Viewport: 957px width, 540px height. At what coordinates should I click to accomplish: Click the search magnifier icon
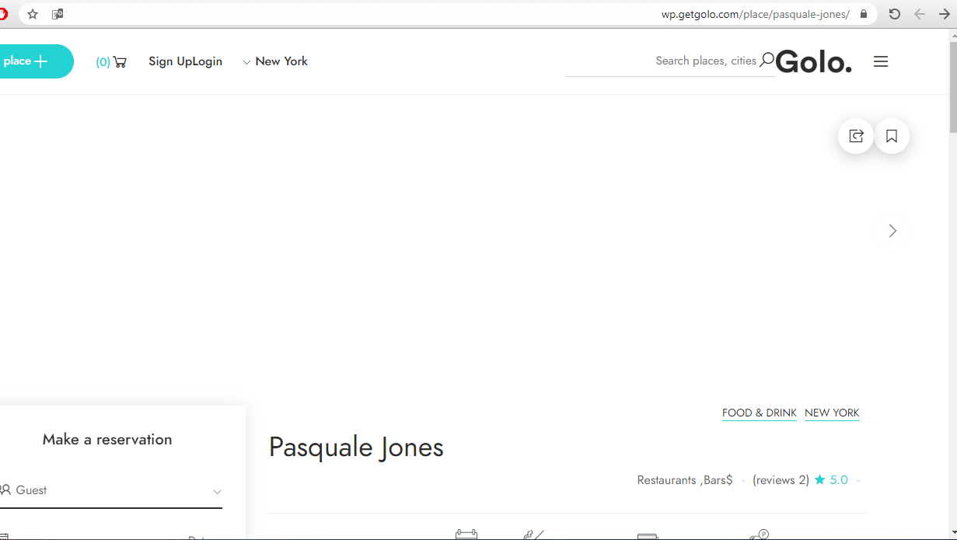[x=767, y=60]
